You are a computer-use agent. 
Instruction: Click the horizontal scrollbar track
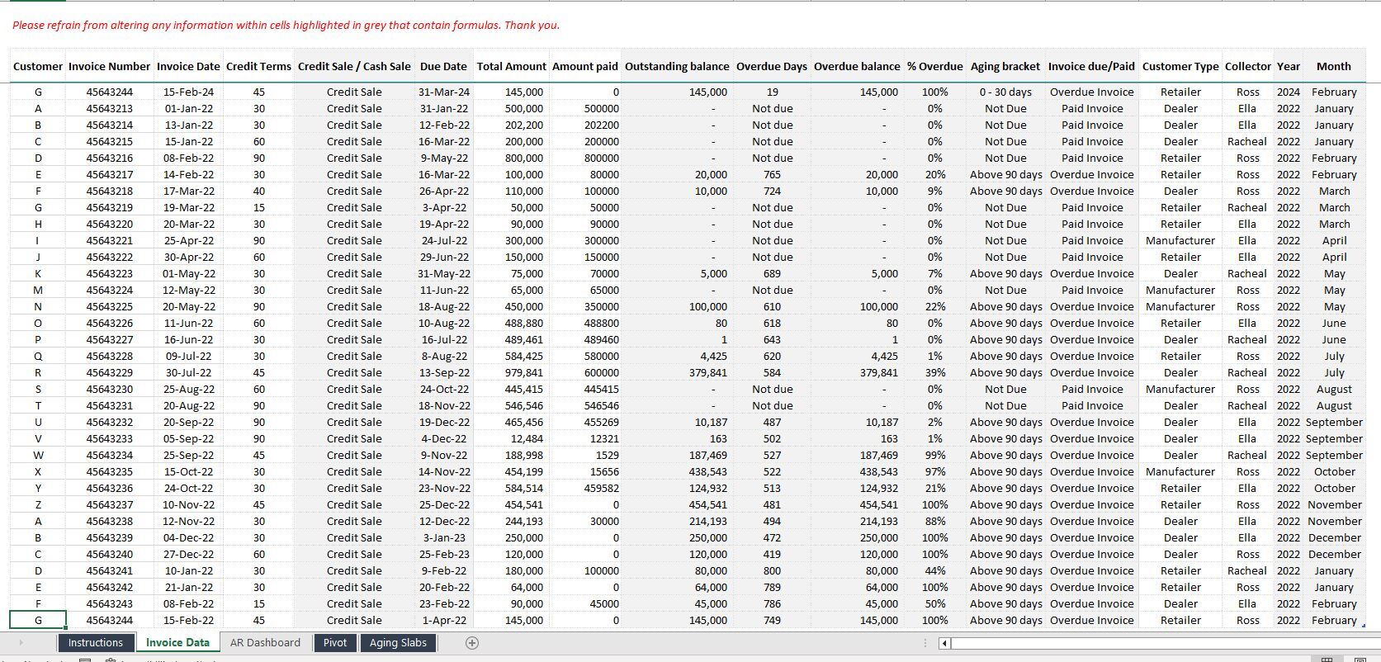point(1164,643)
